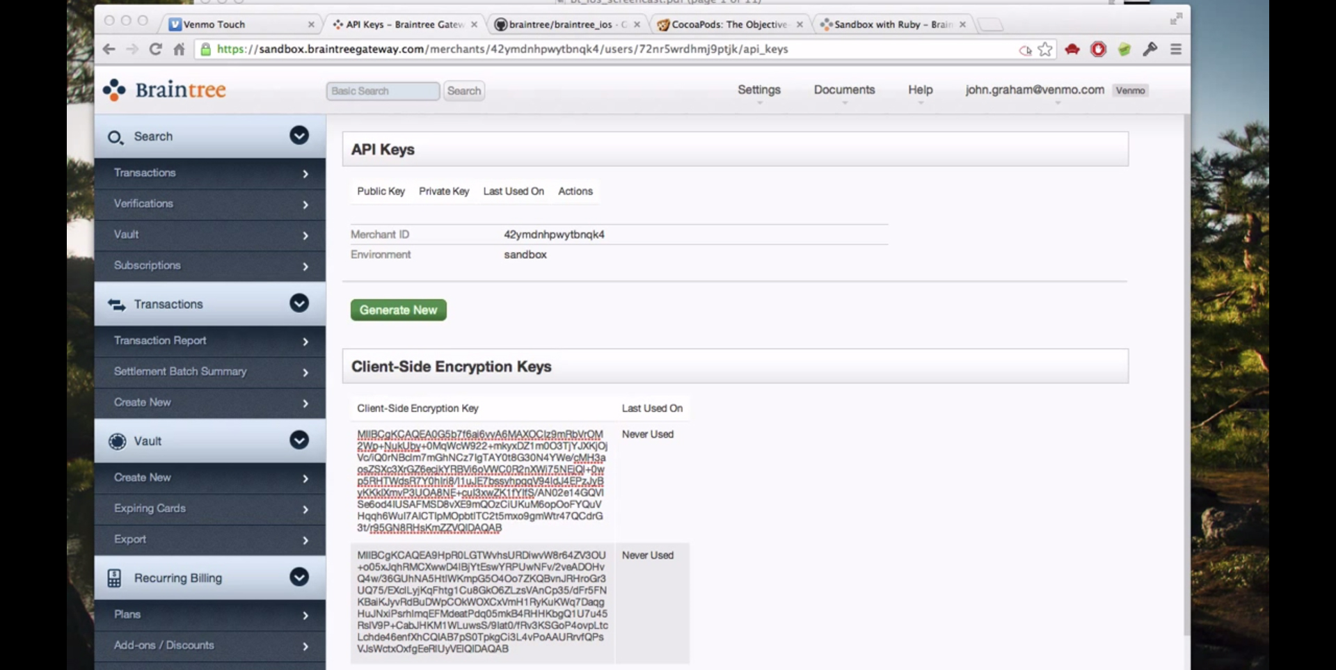Open the Settings dropdown menu
The width and height of the screenshot is (1336, 670).
[x=759, y=90]
